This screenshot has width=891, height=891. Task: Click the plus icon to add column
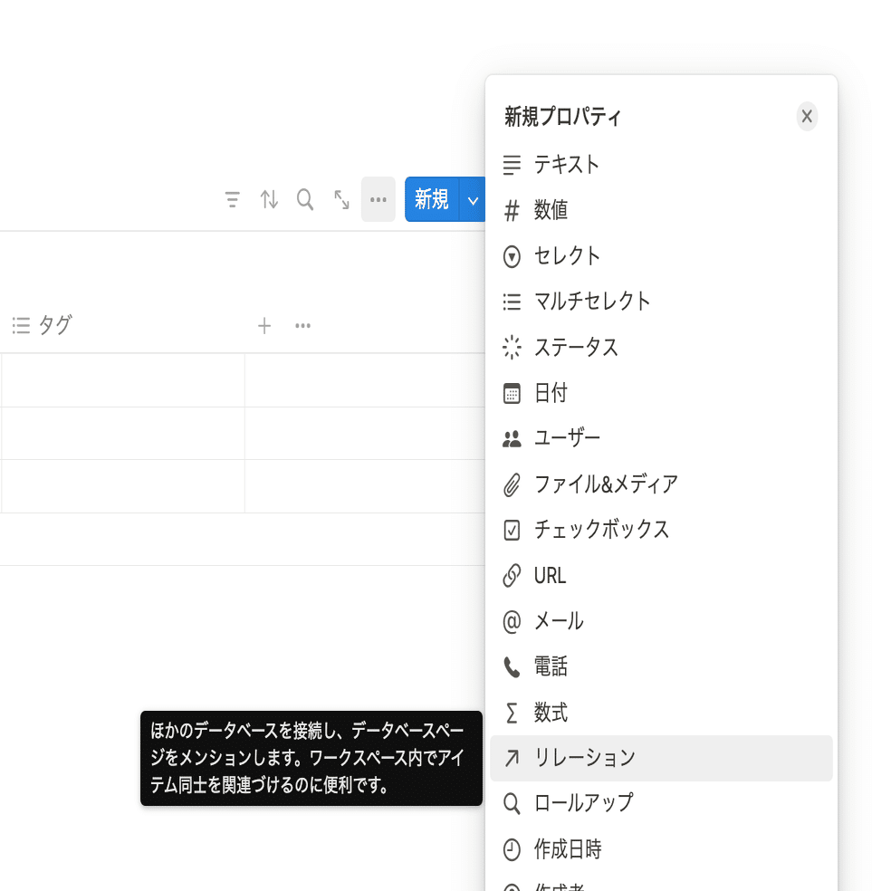(x=264, y=326)
